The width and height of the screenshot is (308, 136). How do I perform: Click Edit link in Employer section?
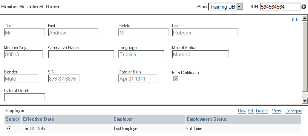251,111
